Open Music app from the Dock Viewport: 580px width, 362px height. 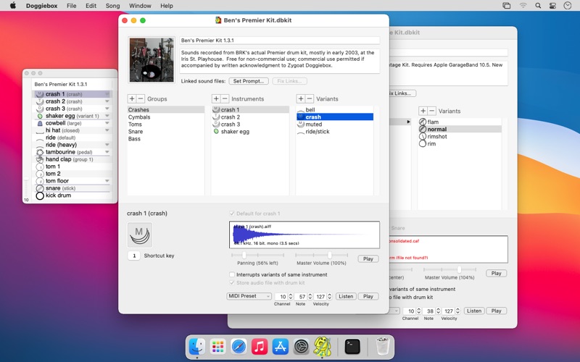pos(260,347)
